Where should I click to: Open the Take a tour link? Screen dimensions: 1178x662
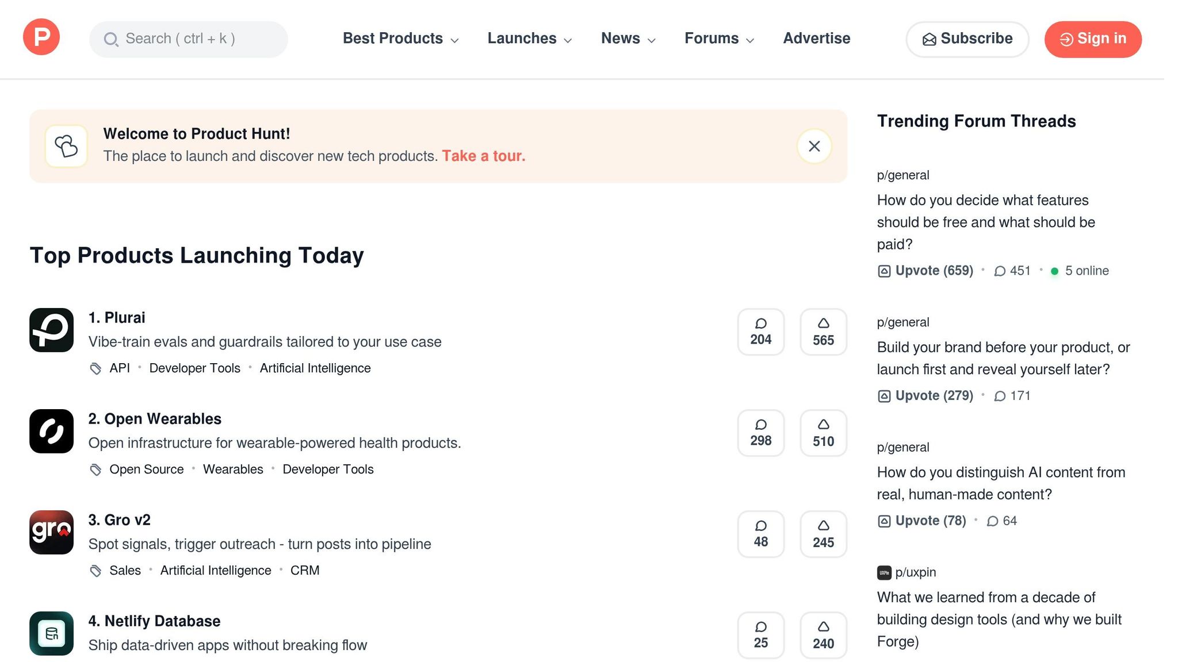pos(484,156)
